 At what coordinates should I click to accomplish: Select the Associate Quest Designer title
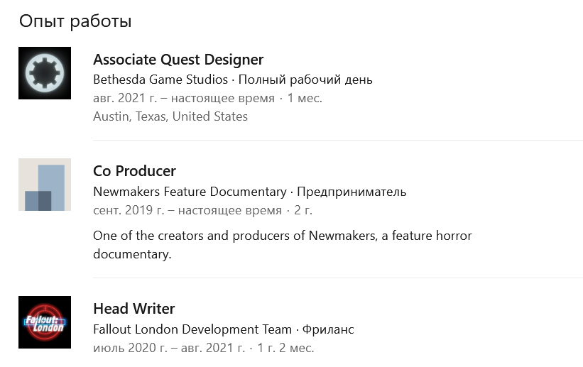[178, 60]
